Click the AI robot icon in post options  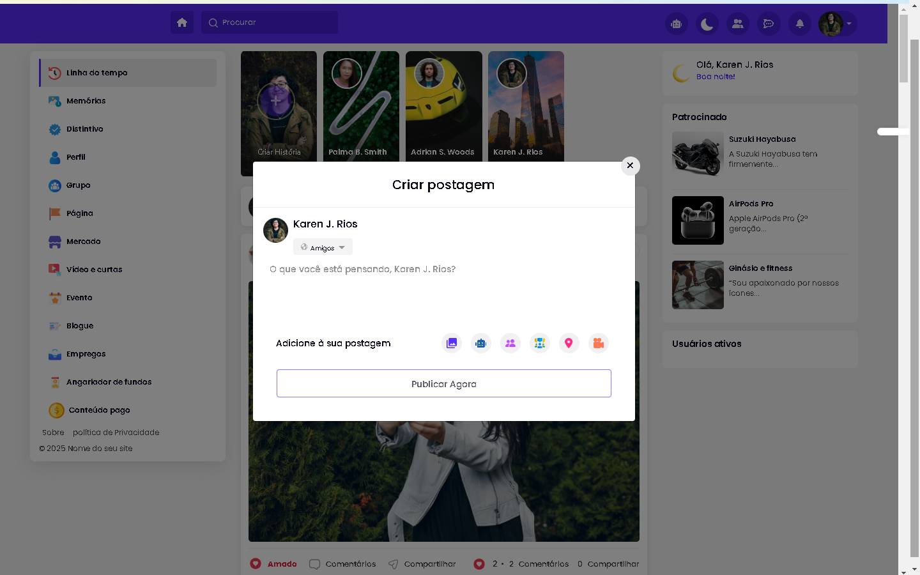point(481,343)
